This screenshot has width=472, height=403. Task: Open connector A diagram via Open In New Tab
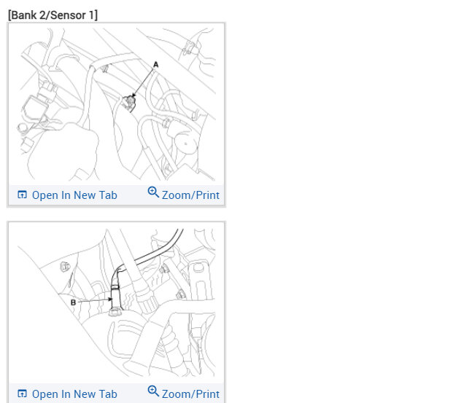[x=74, y=195]
